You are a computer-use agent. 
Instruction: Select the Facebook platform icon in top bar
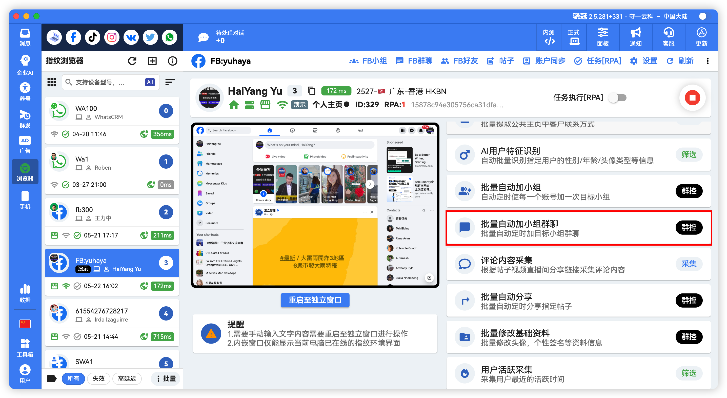73,37
